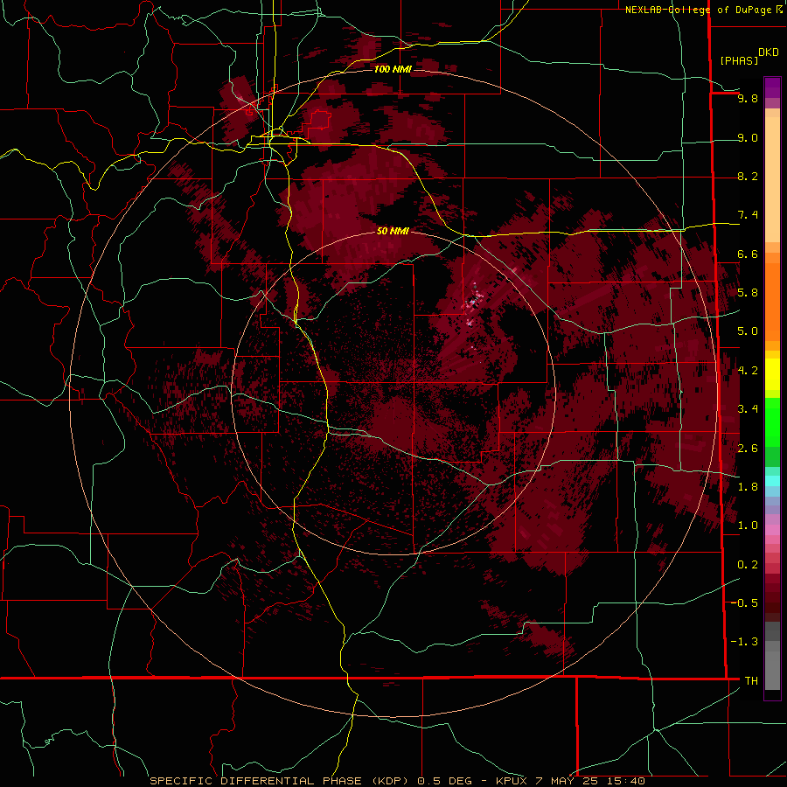Click the bright green color bar segment
Viewport: 787px width, 787px height.
click(x=772, y=422)
